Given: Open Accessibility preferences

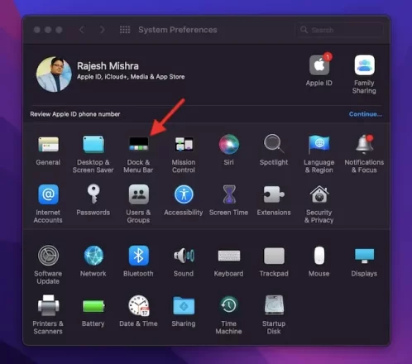Looking at the screenshot, I should (x=184, y=194).
